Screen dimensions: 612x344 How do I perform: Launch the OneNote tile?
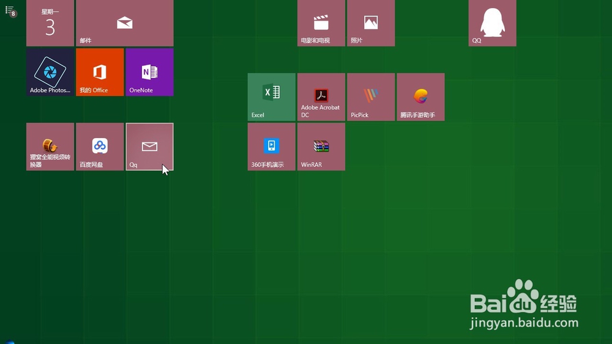149,72
